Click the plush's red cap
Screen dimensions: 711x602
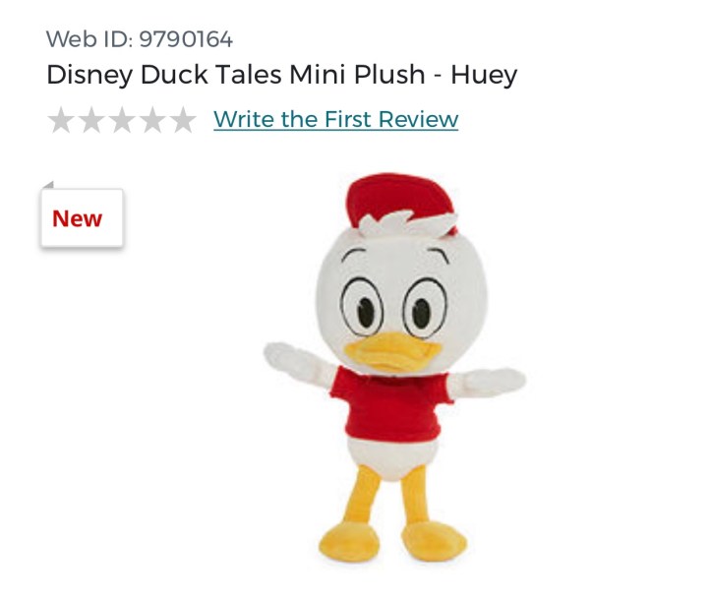399,200
